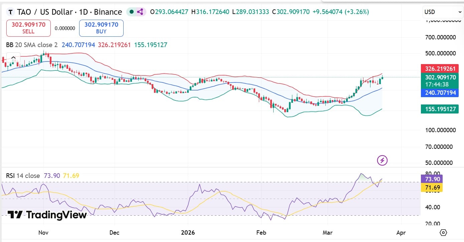The height and width of the screenshot is (242, 464).
Task: Click the green market status dot
Action: (x=131, y=12)
